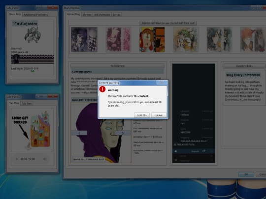Viewport: 266px width, 199px height.
Task: Minimize the Side Panel 2 window
Action: click(38, 96)
